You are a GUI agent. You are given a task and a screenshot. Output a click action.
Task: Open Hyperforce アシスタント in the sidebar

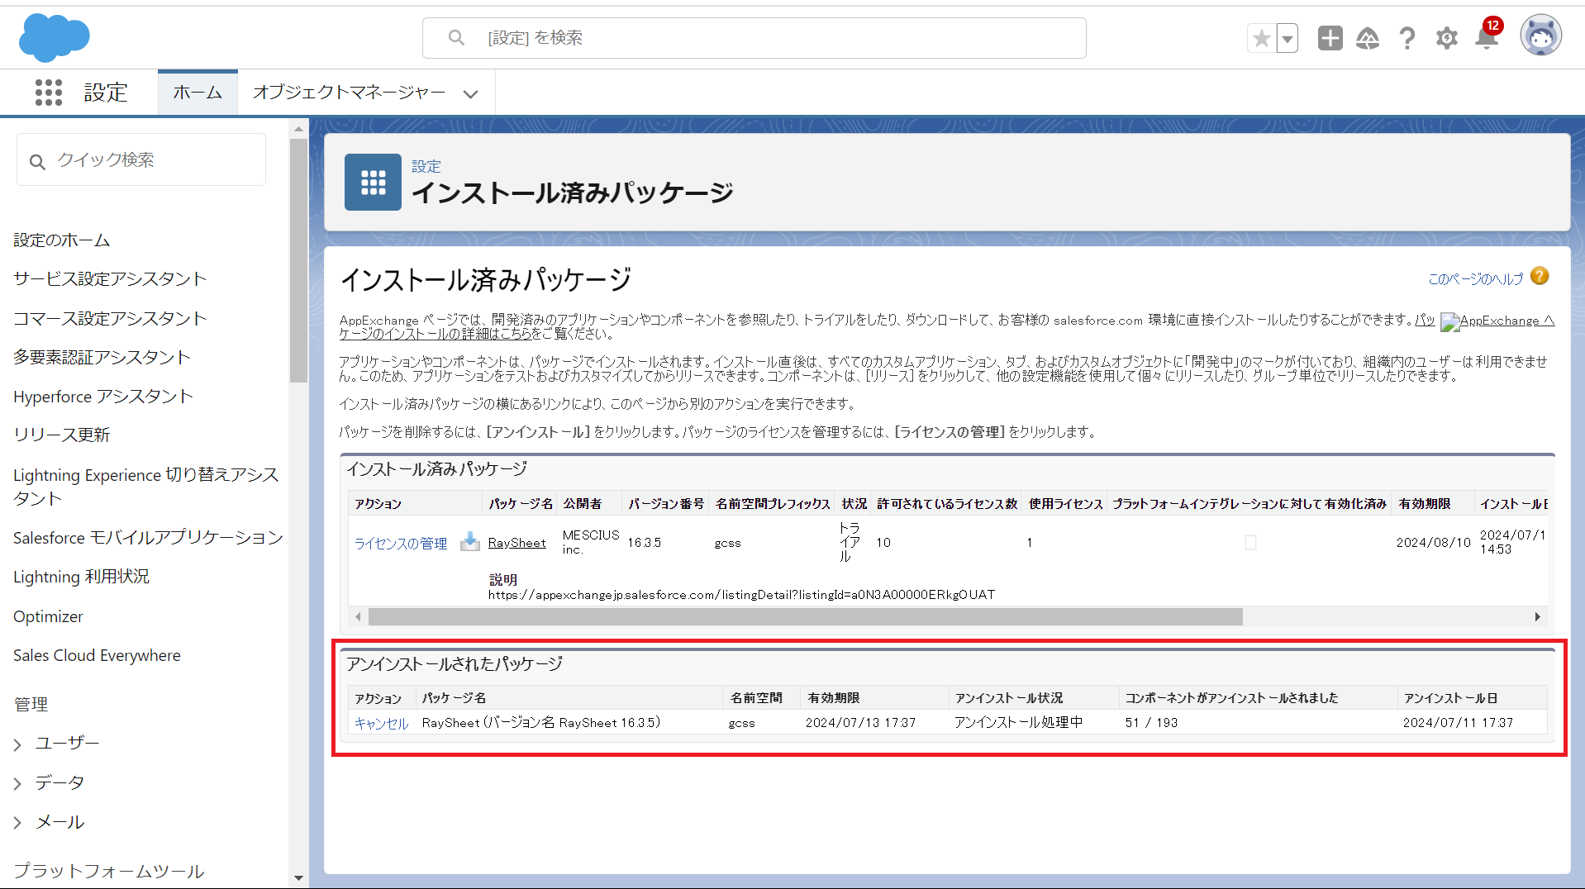point(103,396)
